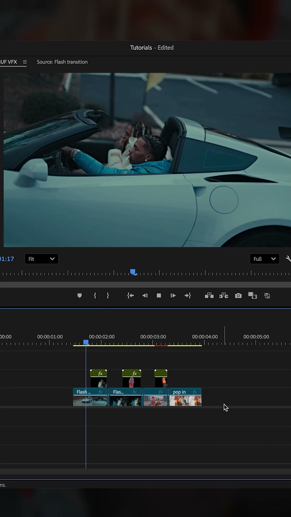Step back one frame
Image resolution: width=291 pixels, height=517 pixels.
click(x=145, y=296)
